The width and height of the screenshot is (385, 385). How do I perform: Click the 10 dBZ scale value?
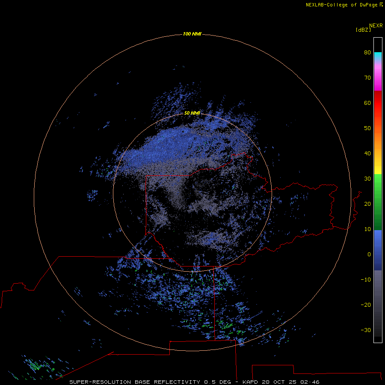click(x=367, y=229)
